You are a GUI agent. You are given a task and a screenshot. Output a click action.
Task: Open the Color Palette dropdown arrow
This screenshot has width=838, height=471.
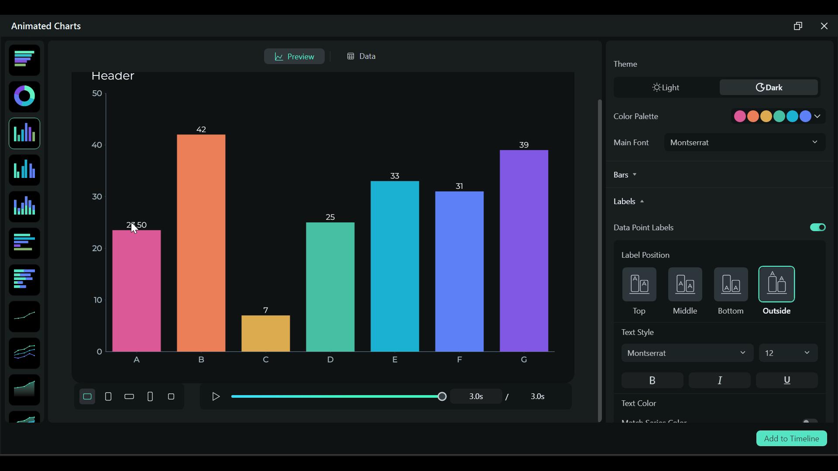point(817,116)
